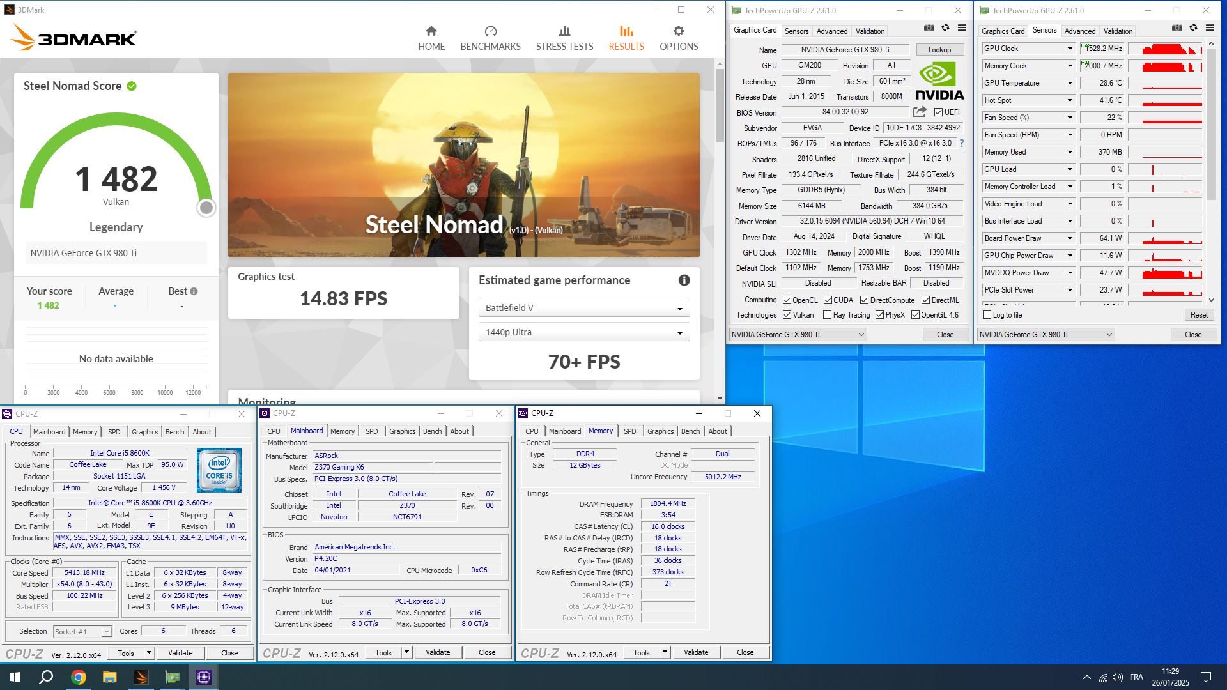Open the GPU selector dropdown in GPU-Z Sensors window
1227x690 pixels.
(x=1046, y=335)
